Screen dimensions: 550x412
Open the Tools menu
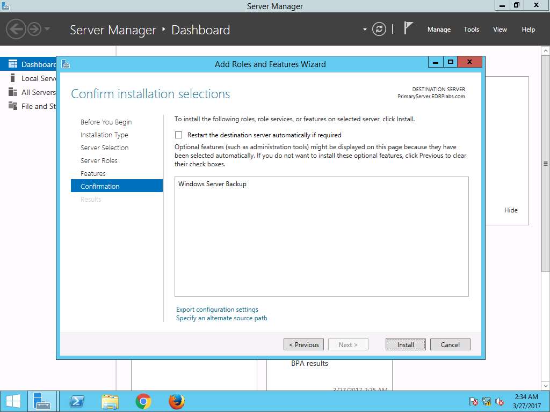472,30
